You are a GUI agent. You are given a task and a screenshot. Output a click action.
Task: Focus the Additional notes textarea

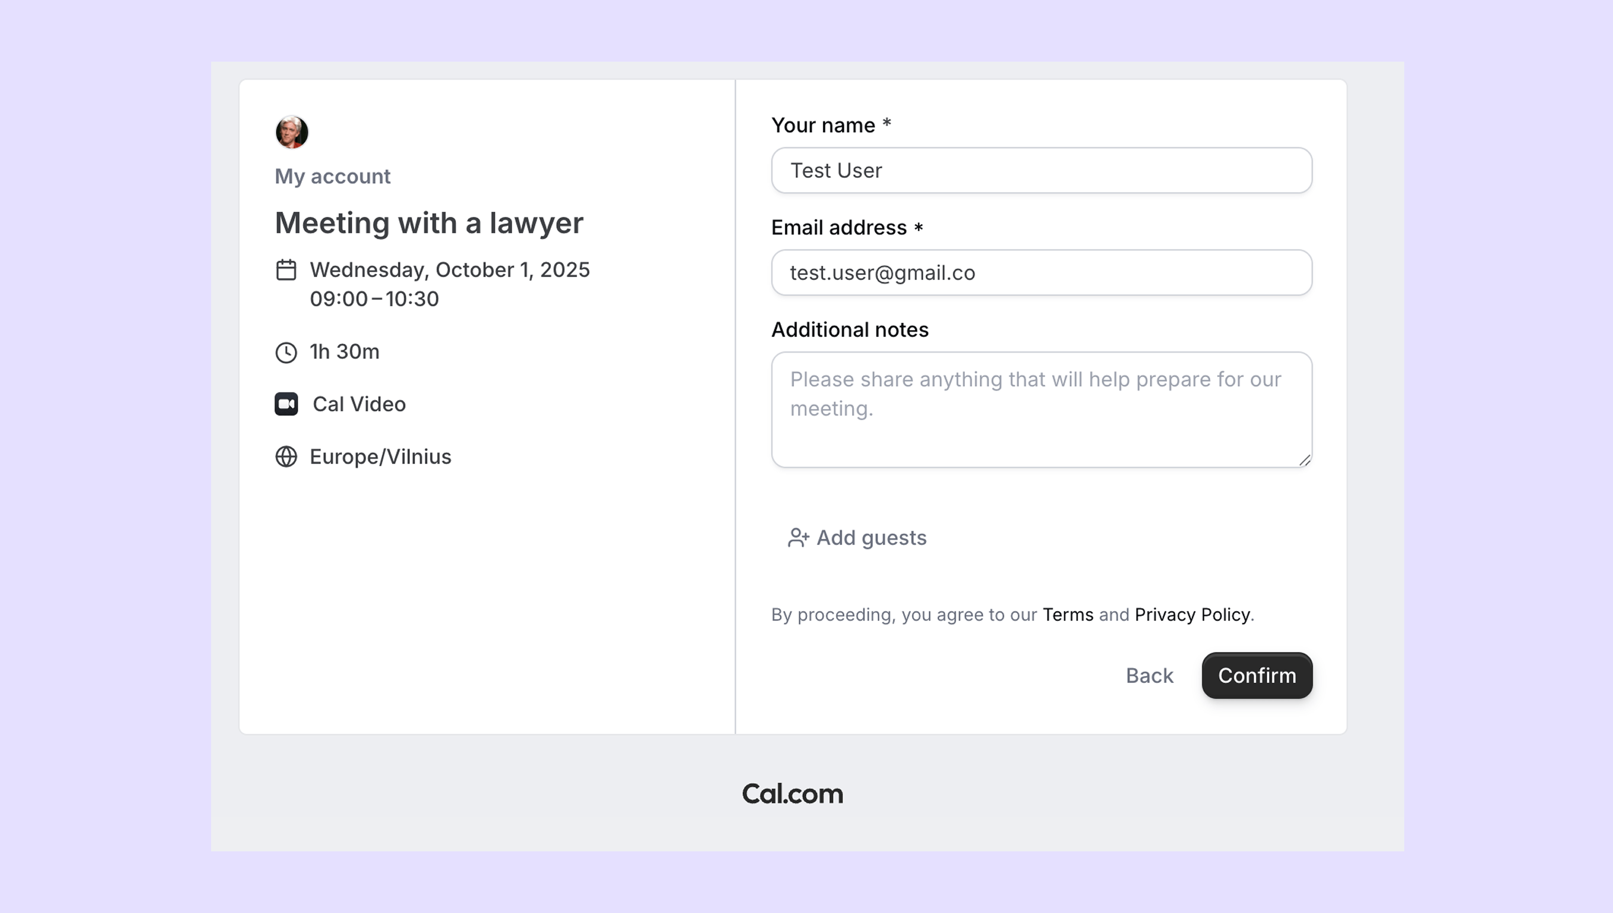click(x=1041, y=410)
